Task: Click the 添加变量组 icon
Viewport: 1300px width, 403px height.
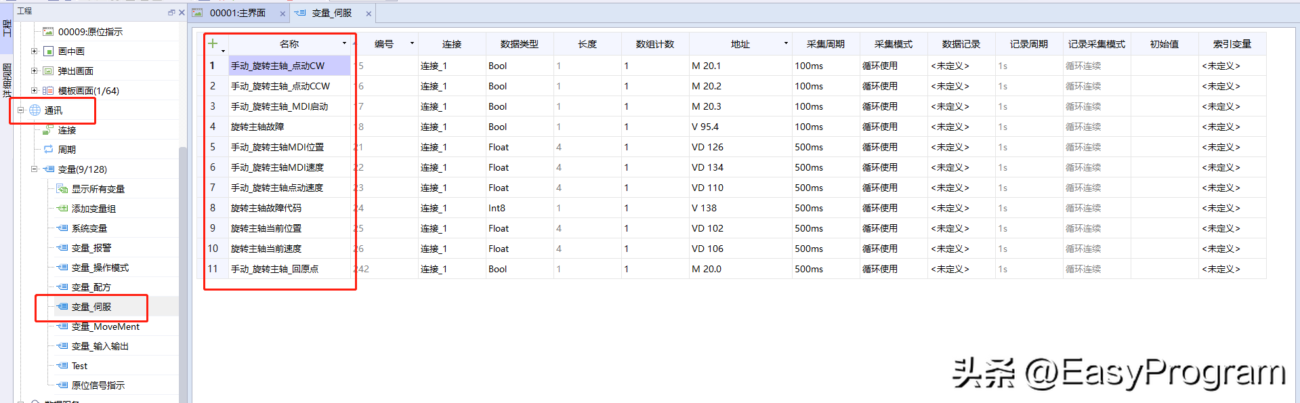Action: pos(62,209)
